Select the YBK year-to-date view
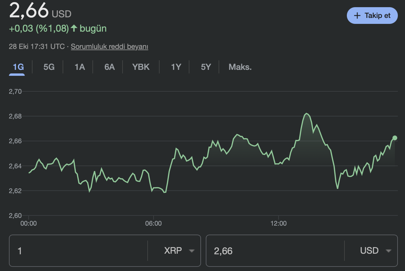405x271 pixels. click(x=140, y=67)
